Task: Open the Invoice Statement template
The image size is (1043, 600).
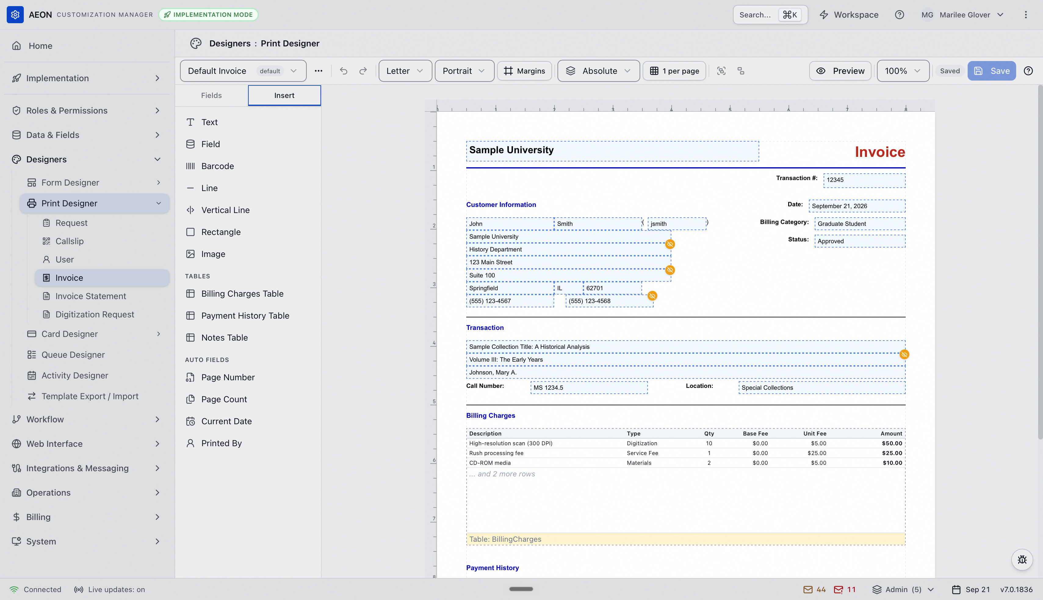Action: click(102, 296)
